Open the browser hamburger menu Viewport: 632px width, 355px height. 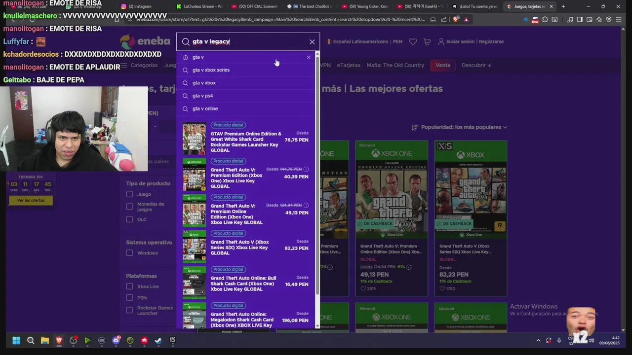619,20
